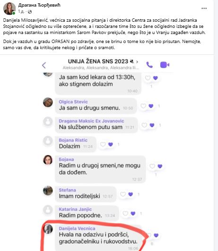Click the purple heart on Bojana Ristic's message

click(x=111, y=144)
